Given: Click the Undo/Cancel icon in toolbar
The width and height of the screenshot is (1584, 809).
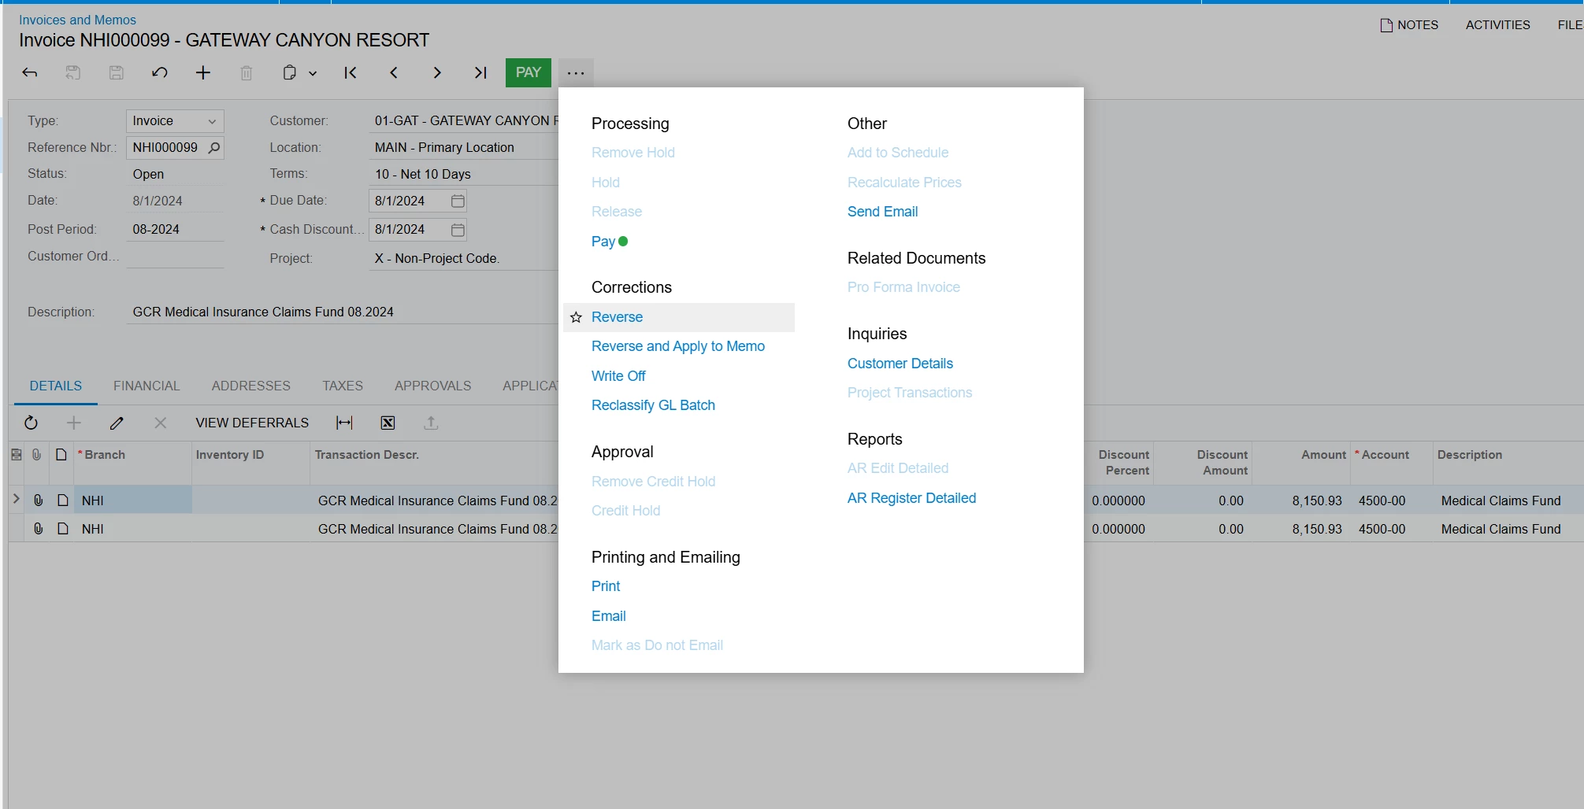Looking at the screenshot, I should 160,72.
